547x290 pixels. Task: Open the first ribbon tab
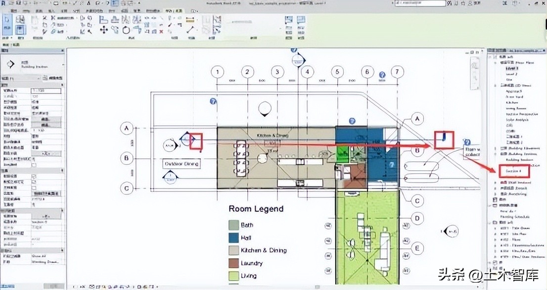click(x=14, y=11)
